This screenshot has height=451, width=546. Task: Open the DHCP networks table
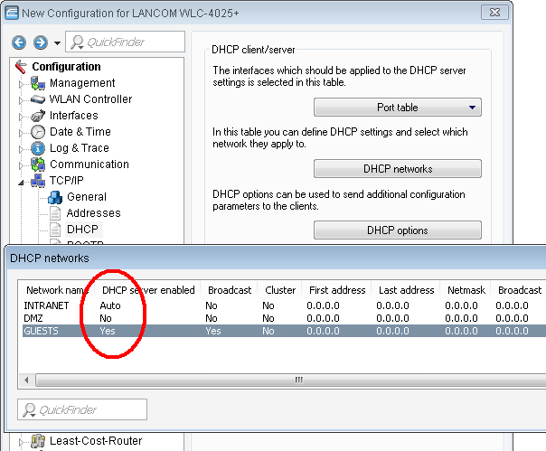397,169
